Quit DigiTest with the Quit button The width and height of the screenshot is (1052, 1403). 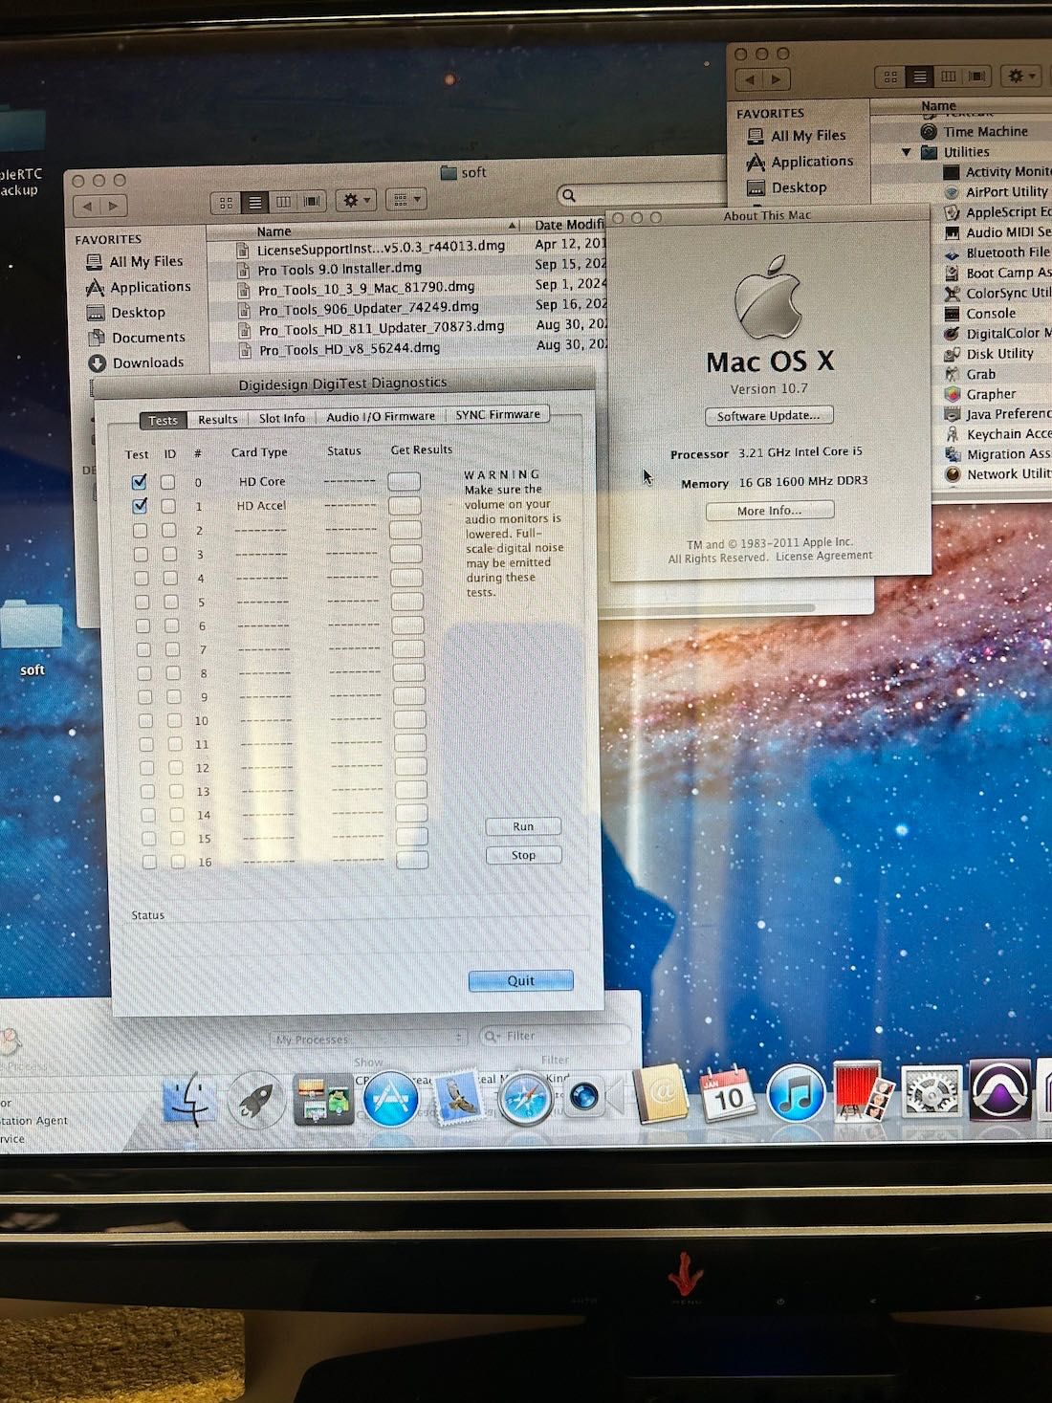click(x=521, y=980)
